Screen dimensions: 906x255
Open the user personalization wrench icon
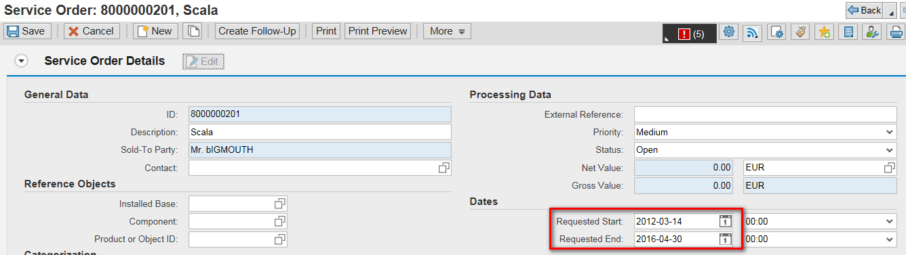tap(871, 32)
